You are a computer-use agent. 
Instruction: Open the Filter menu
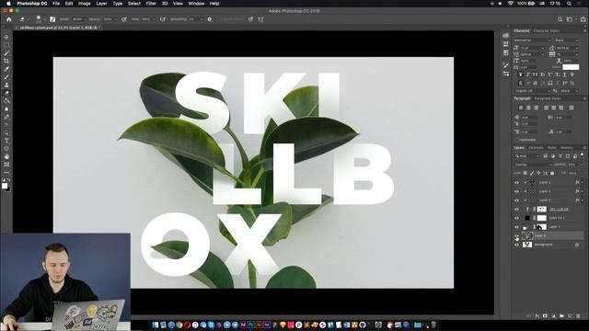(151, 4)
